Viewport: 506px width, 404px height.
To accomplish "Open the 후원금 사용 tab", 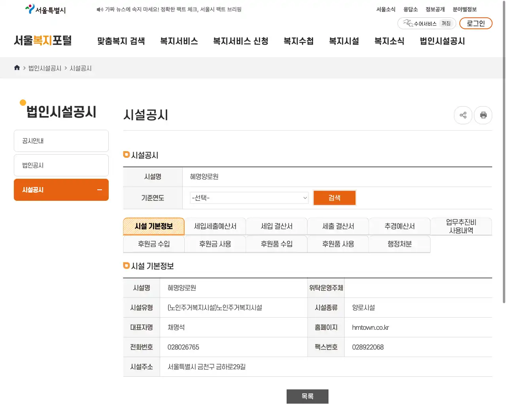I will tap(215, 244).
